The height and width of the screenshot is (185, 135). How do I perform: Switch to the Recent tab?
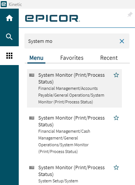[109, 58]
